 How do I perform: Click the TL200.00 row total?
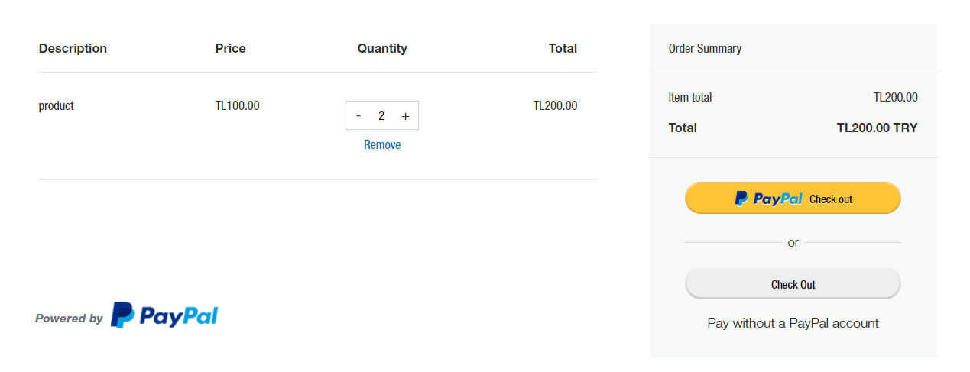555,106
